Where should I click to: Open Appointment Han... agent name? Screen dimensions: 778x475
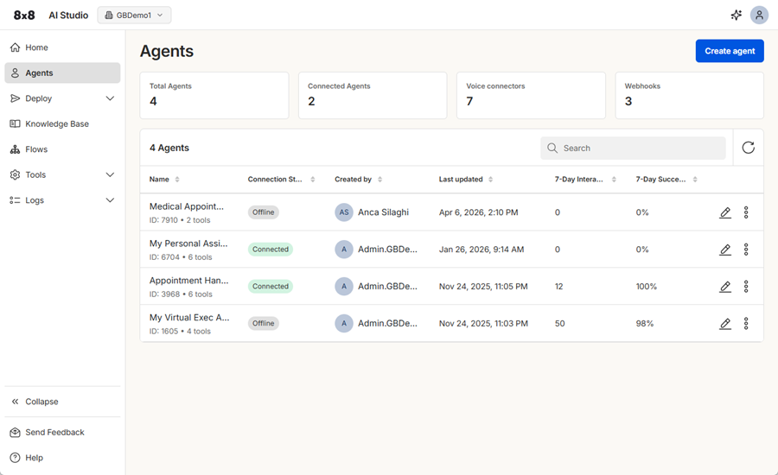point(189,281)
